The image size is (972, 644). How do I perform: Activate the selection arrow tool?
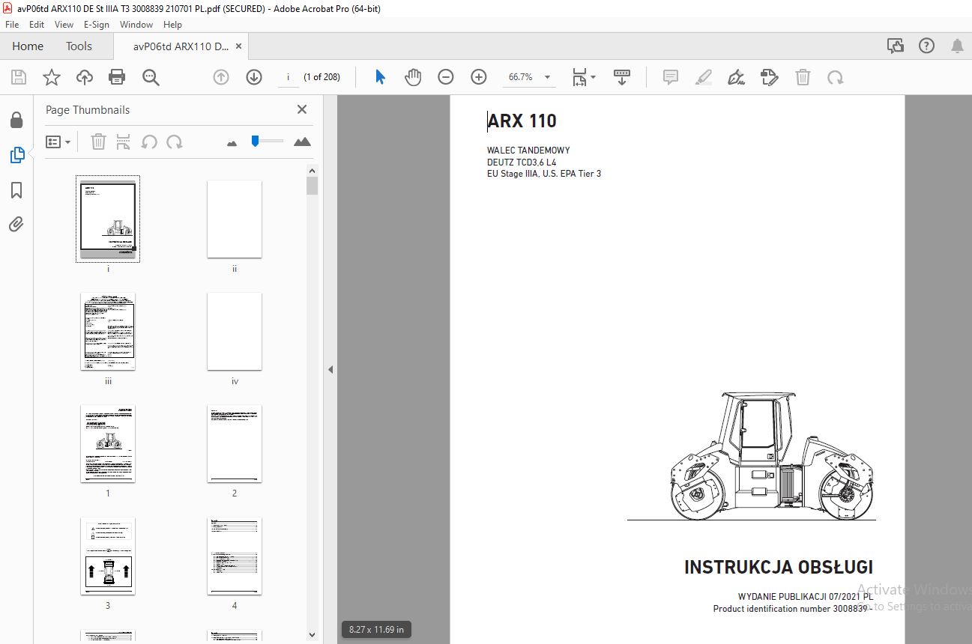point(380,77)
